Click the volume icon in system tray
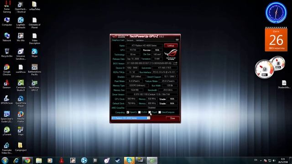292x164 pixels. tap(274, 160)
